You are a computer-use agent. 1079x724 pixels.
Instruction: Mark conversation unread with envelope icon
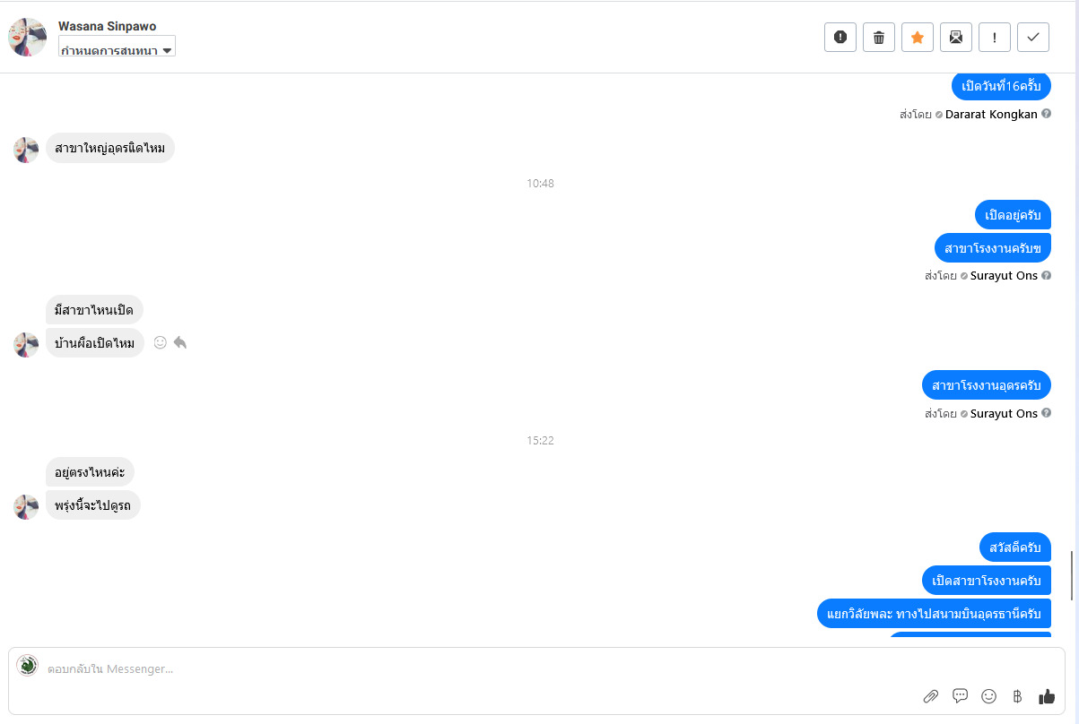(x=956, y=37)
